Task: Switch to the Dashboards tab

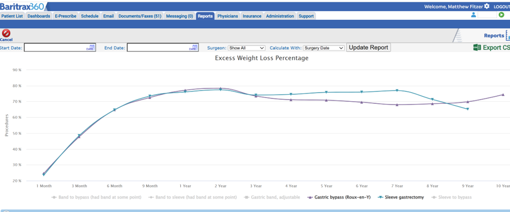Action: [x=39, y=16]
